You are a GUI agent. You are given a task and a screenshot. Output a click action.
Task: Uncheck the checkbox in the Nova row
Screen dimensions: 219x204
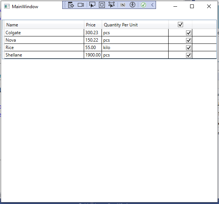[x=189, y=41]
